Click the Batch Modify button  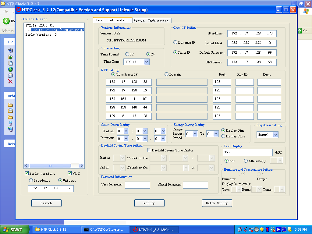(x=217, y=203)
